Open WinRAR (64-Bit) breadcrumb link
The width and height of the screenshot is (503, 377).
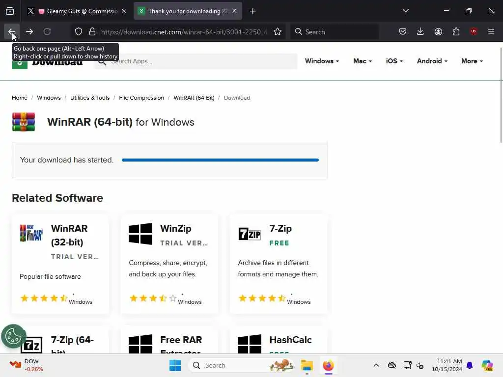[194, 98]
